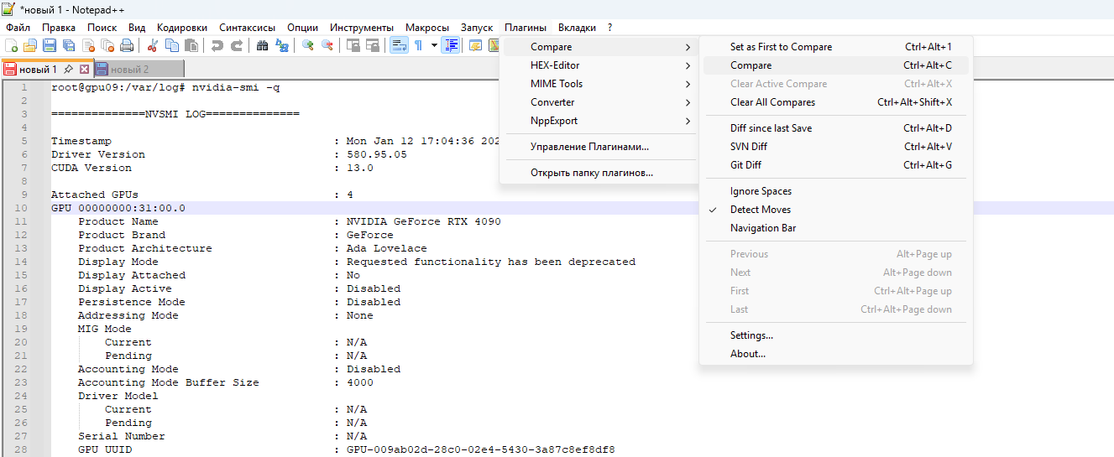This screenshot has width=1114, height=457.
Task: Click the Open file folder icon
Action: [x=30, y=45]
